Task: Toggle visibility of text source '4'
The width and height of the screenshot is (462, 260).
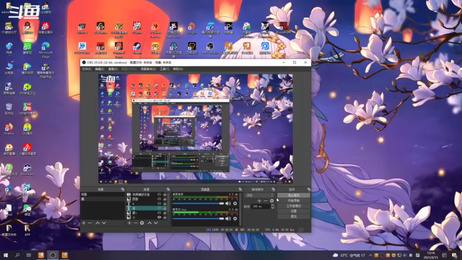Action: [x=159, y=204]
